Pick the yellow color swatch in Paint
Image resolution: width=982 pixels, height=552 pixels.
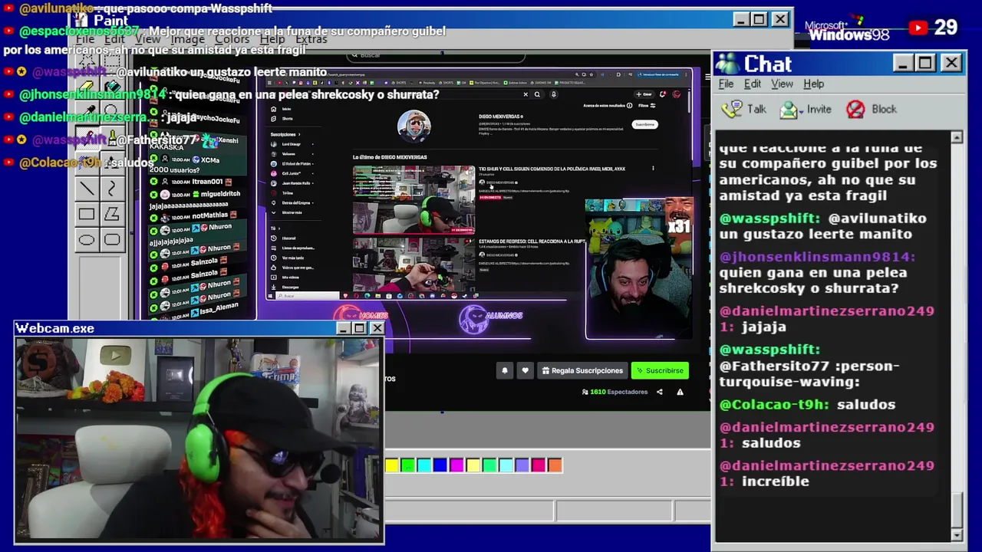391,465
